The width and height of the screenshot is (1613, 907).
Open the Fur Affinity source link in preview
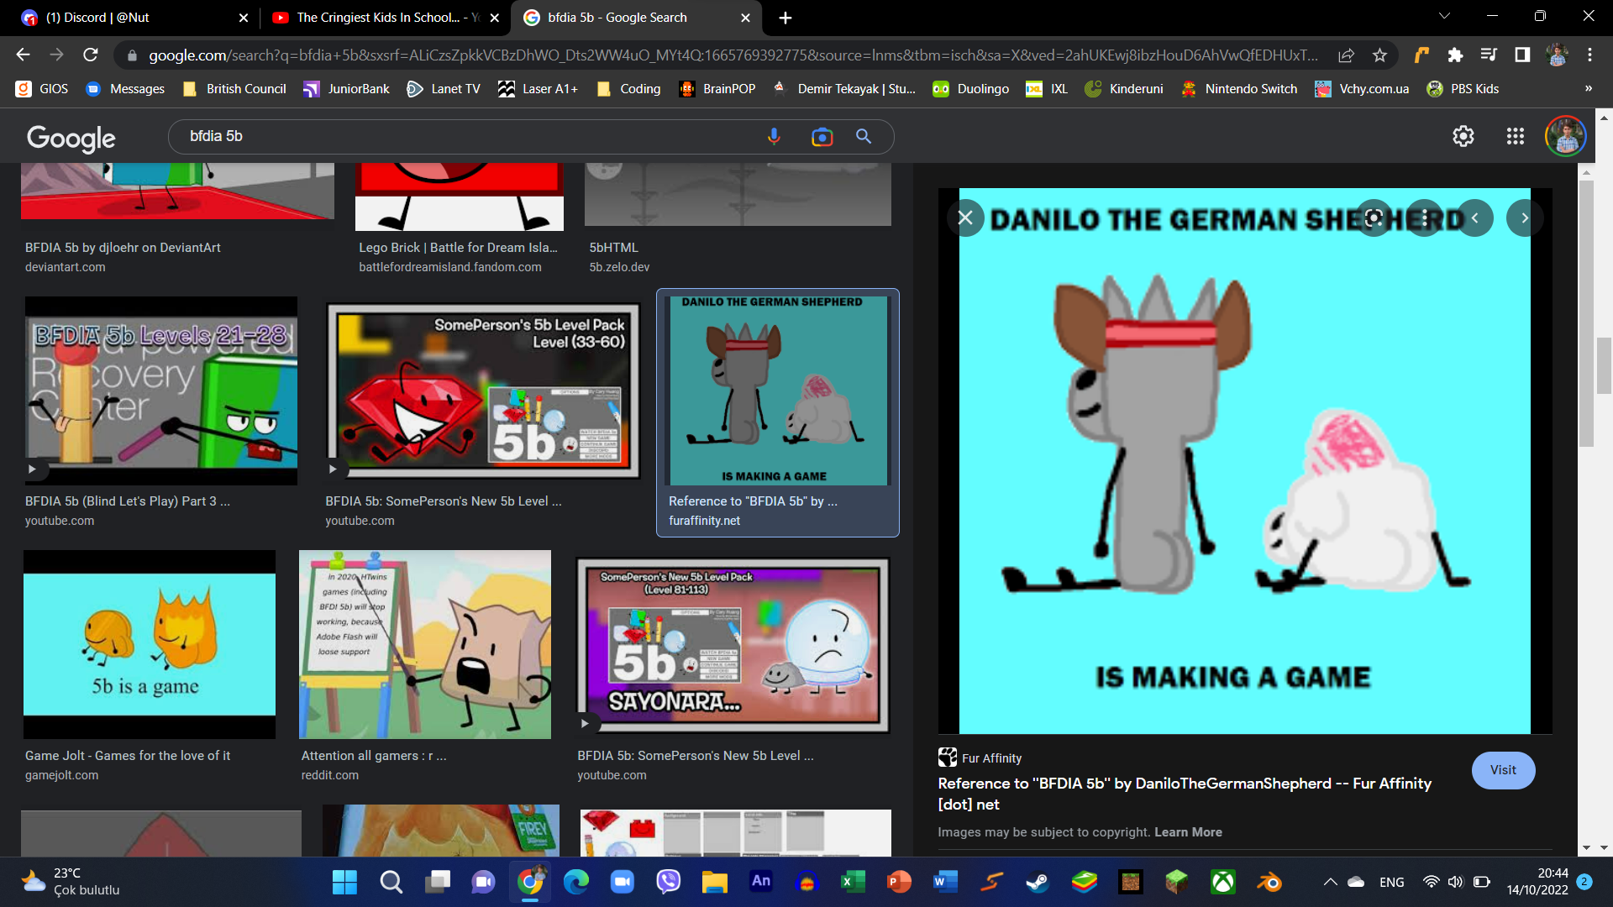980,758
